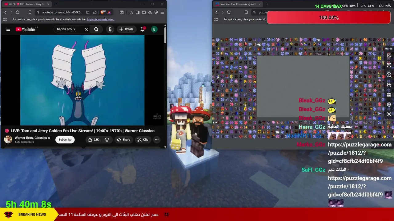
Task: Open YouTube notifications bell
Action: coord(143,29)
